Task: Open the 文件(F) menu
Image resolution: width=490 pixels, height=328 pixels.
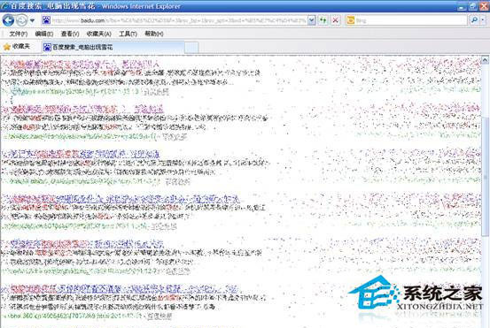Action: coord(19,34)
